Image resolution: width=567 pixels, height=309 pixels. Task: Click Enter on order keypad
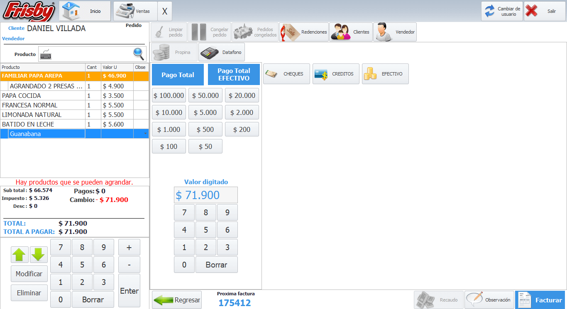click(x=129, y=291)
